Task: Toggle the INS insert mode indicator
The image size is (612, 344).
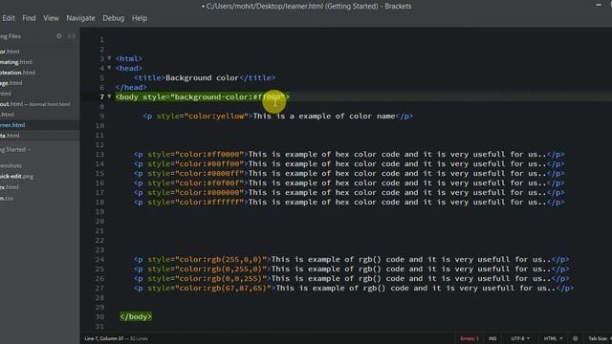Action: pos(492,338)
